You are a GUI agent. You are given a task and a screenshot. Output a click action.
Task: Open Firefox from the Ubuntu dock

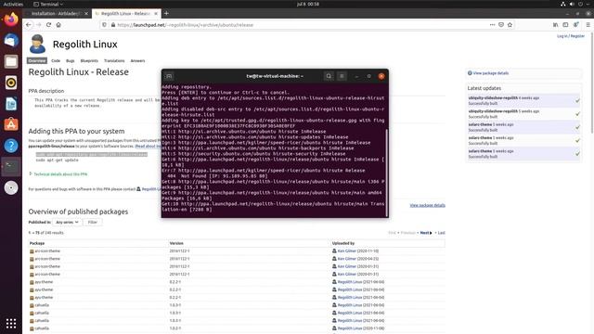[11, 19]
